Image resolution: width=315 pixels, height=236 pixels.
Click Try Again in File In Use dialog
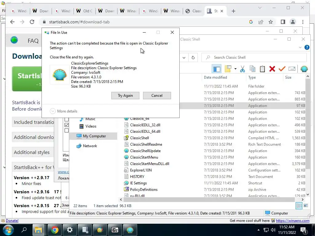(125, 96)
